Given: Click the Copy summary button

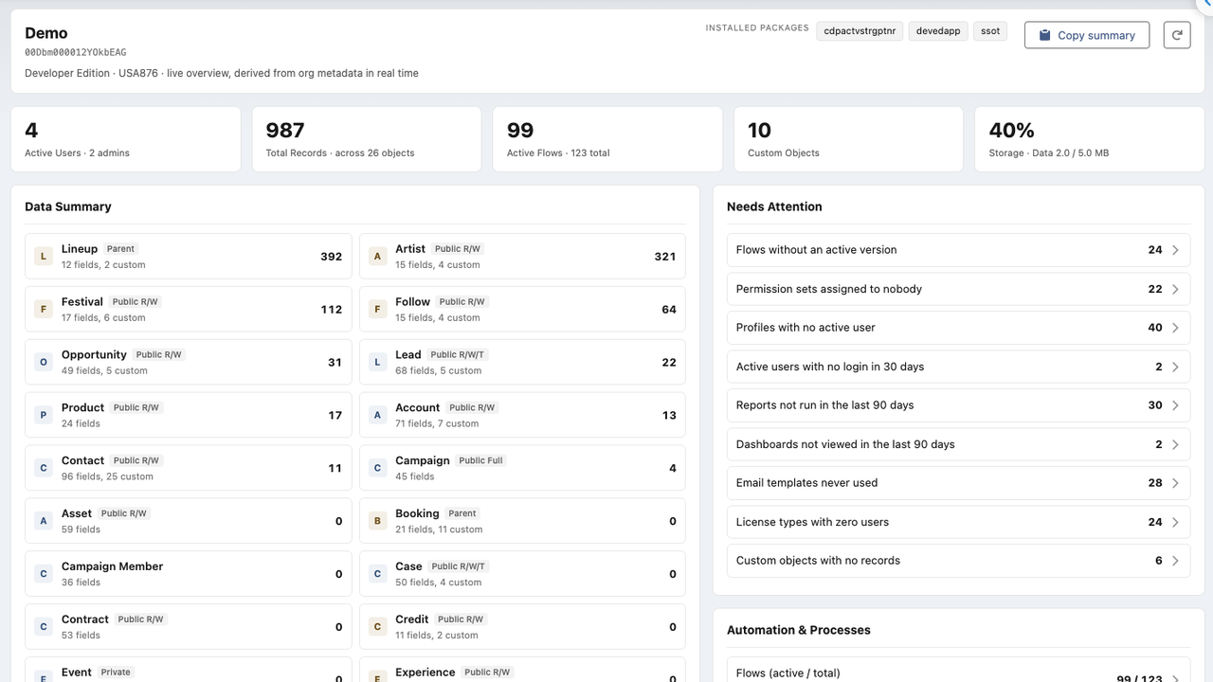Looking at the screenshot, I should 1087,35.
